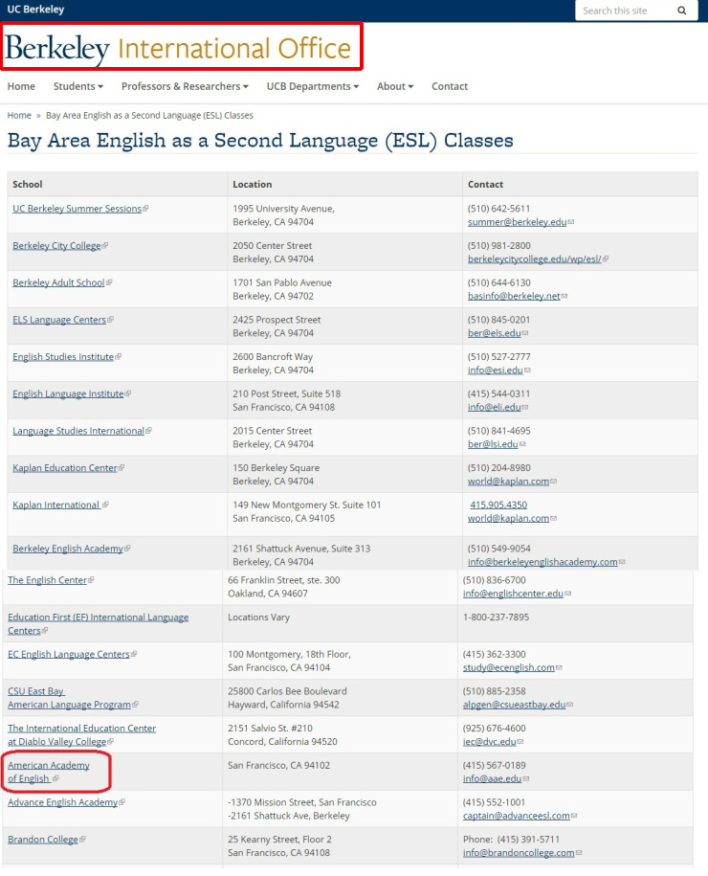Click the 415.905.4350 phone link
Viewport: 708px width, 876px height.
coord(498,505)
